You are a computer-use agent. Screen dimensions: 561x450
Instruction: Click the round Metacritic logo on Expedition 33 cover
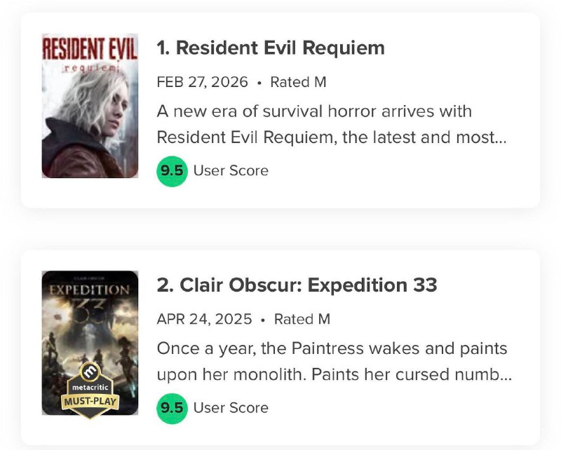coord(90,371)
